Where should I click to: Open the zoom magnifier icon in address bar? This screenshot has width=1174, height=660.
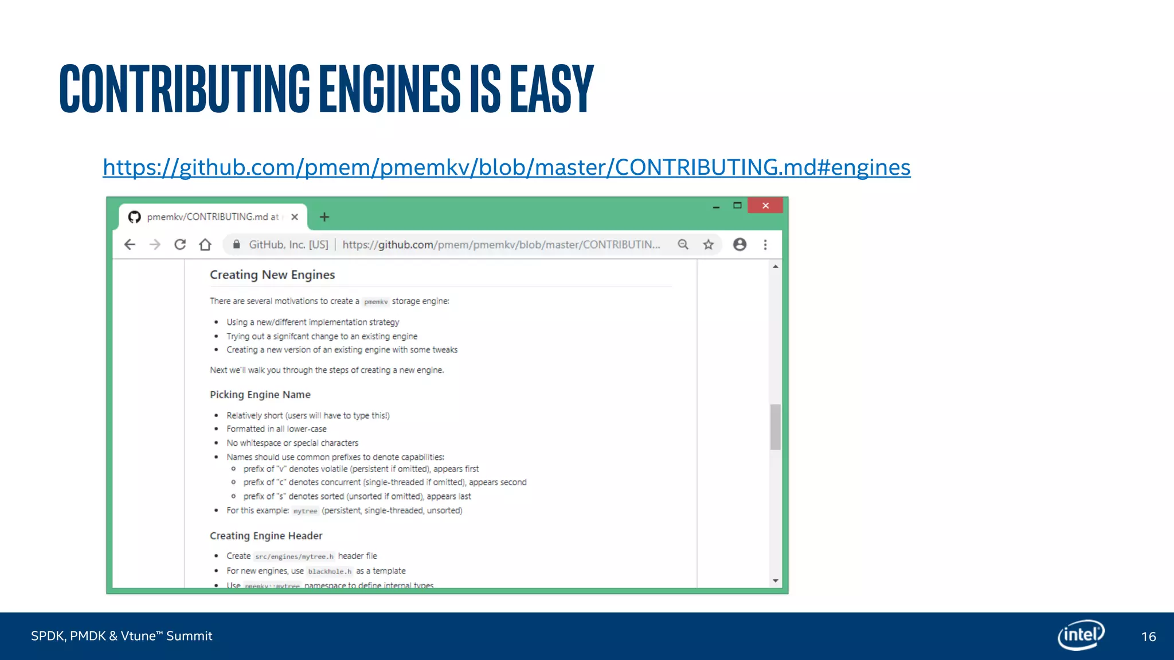[x=683, y=245]
